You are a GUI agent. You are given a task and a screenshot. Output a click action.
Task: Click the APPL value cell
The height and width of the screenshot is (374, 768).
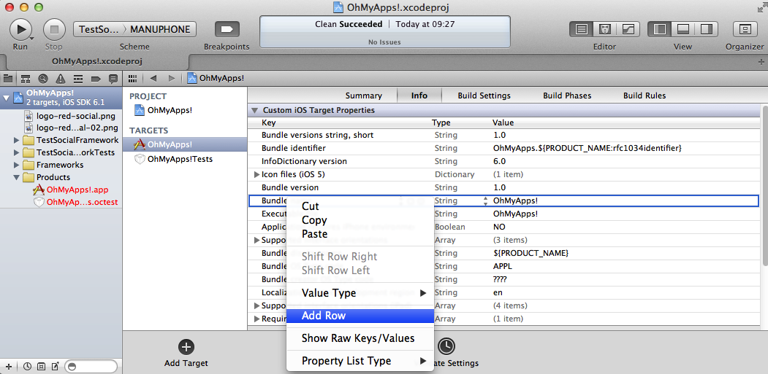point(503,266)
